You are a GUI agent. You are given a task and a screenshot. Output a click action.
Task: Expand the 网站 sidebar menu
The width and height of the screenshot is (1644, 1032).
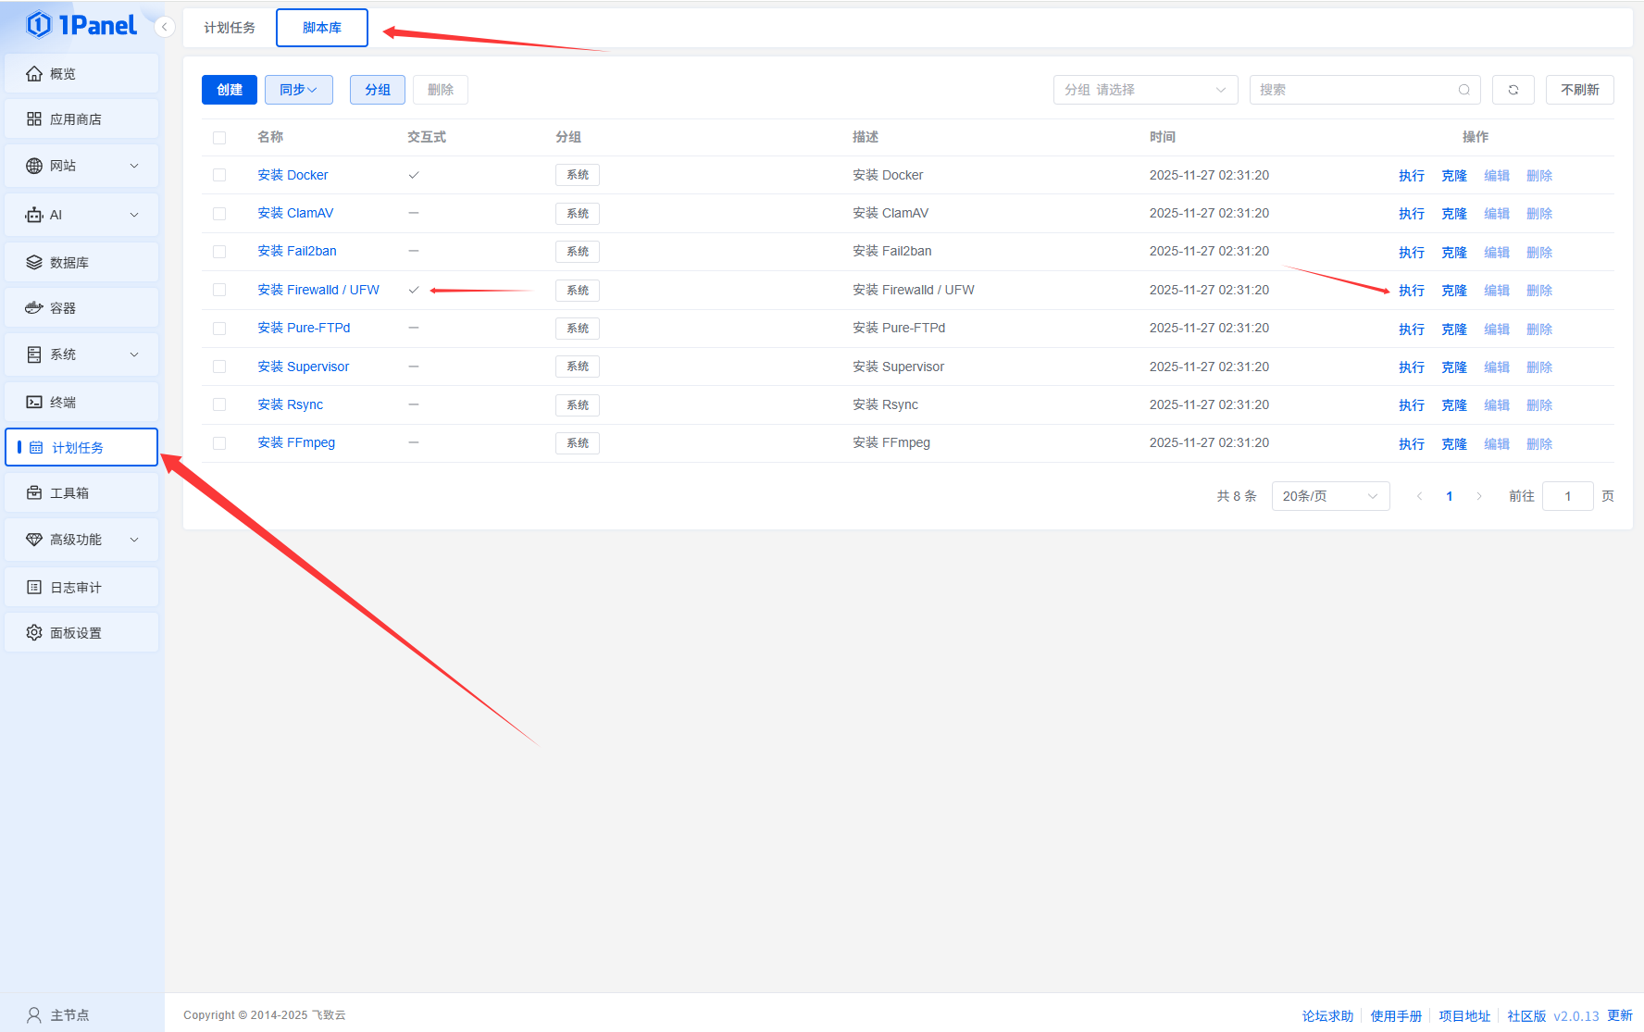(x=81, y=166)
